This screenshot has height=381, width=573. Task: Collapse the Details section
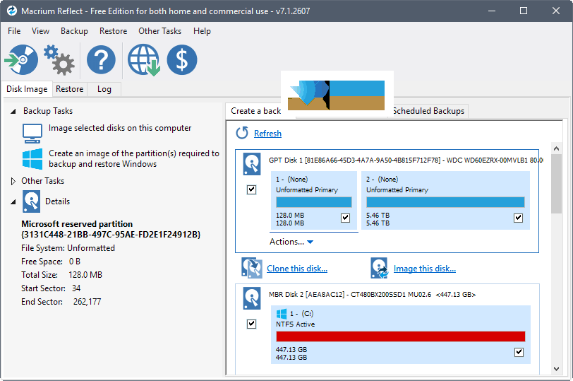[x=13, y=201]
